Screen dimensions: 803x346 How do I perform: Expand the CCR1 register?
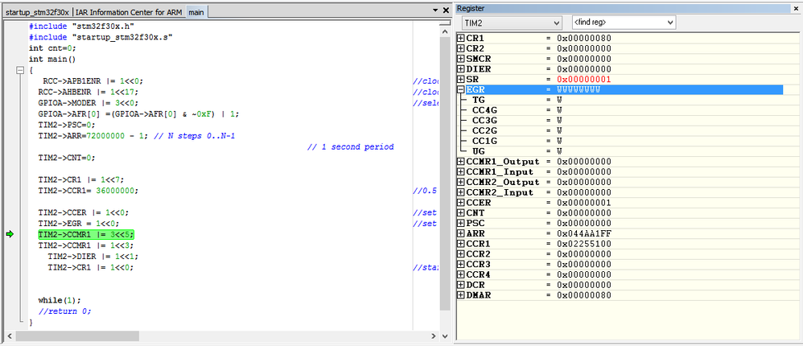point(461,244)
